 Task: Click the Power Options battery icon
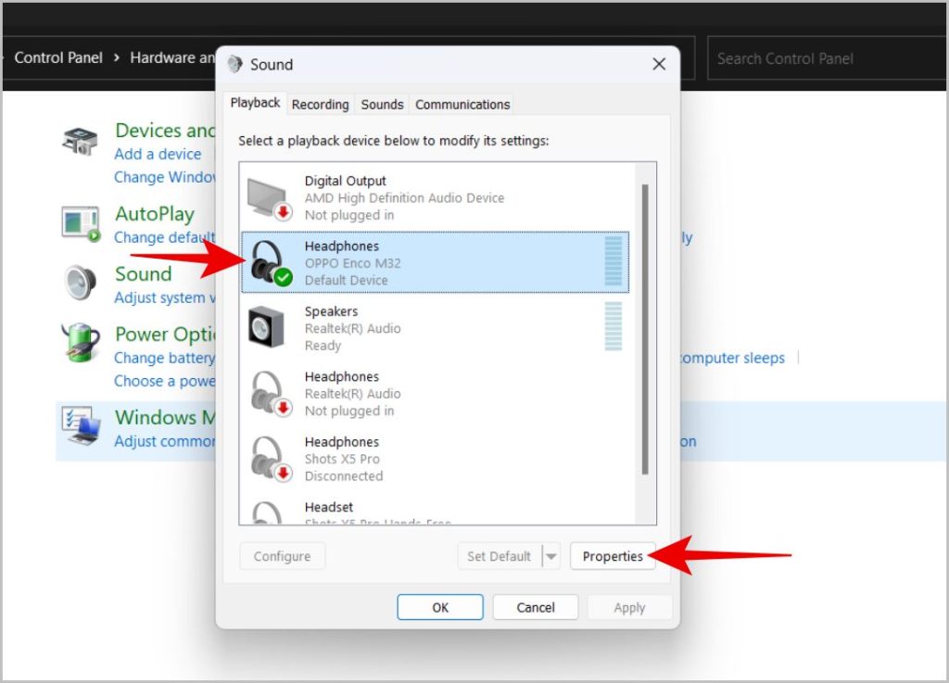pyautogui.click(x=81, y=342)
